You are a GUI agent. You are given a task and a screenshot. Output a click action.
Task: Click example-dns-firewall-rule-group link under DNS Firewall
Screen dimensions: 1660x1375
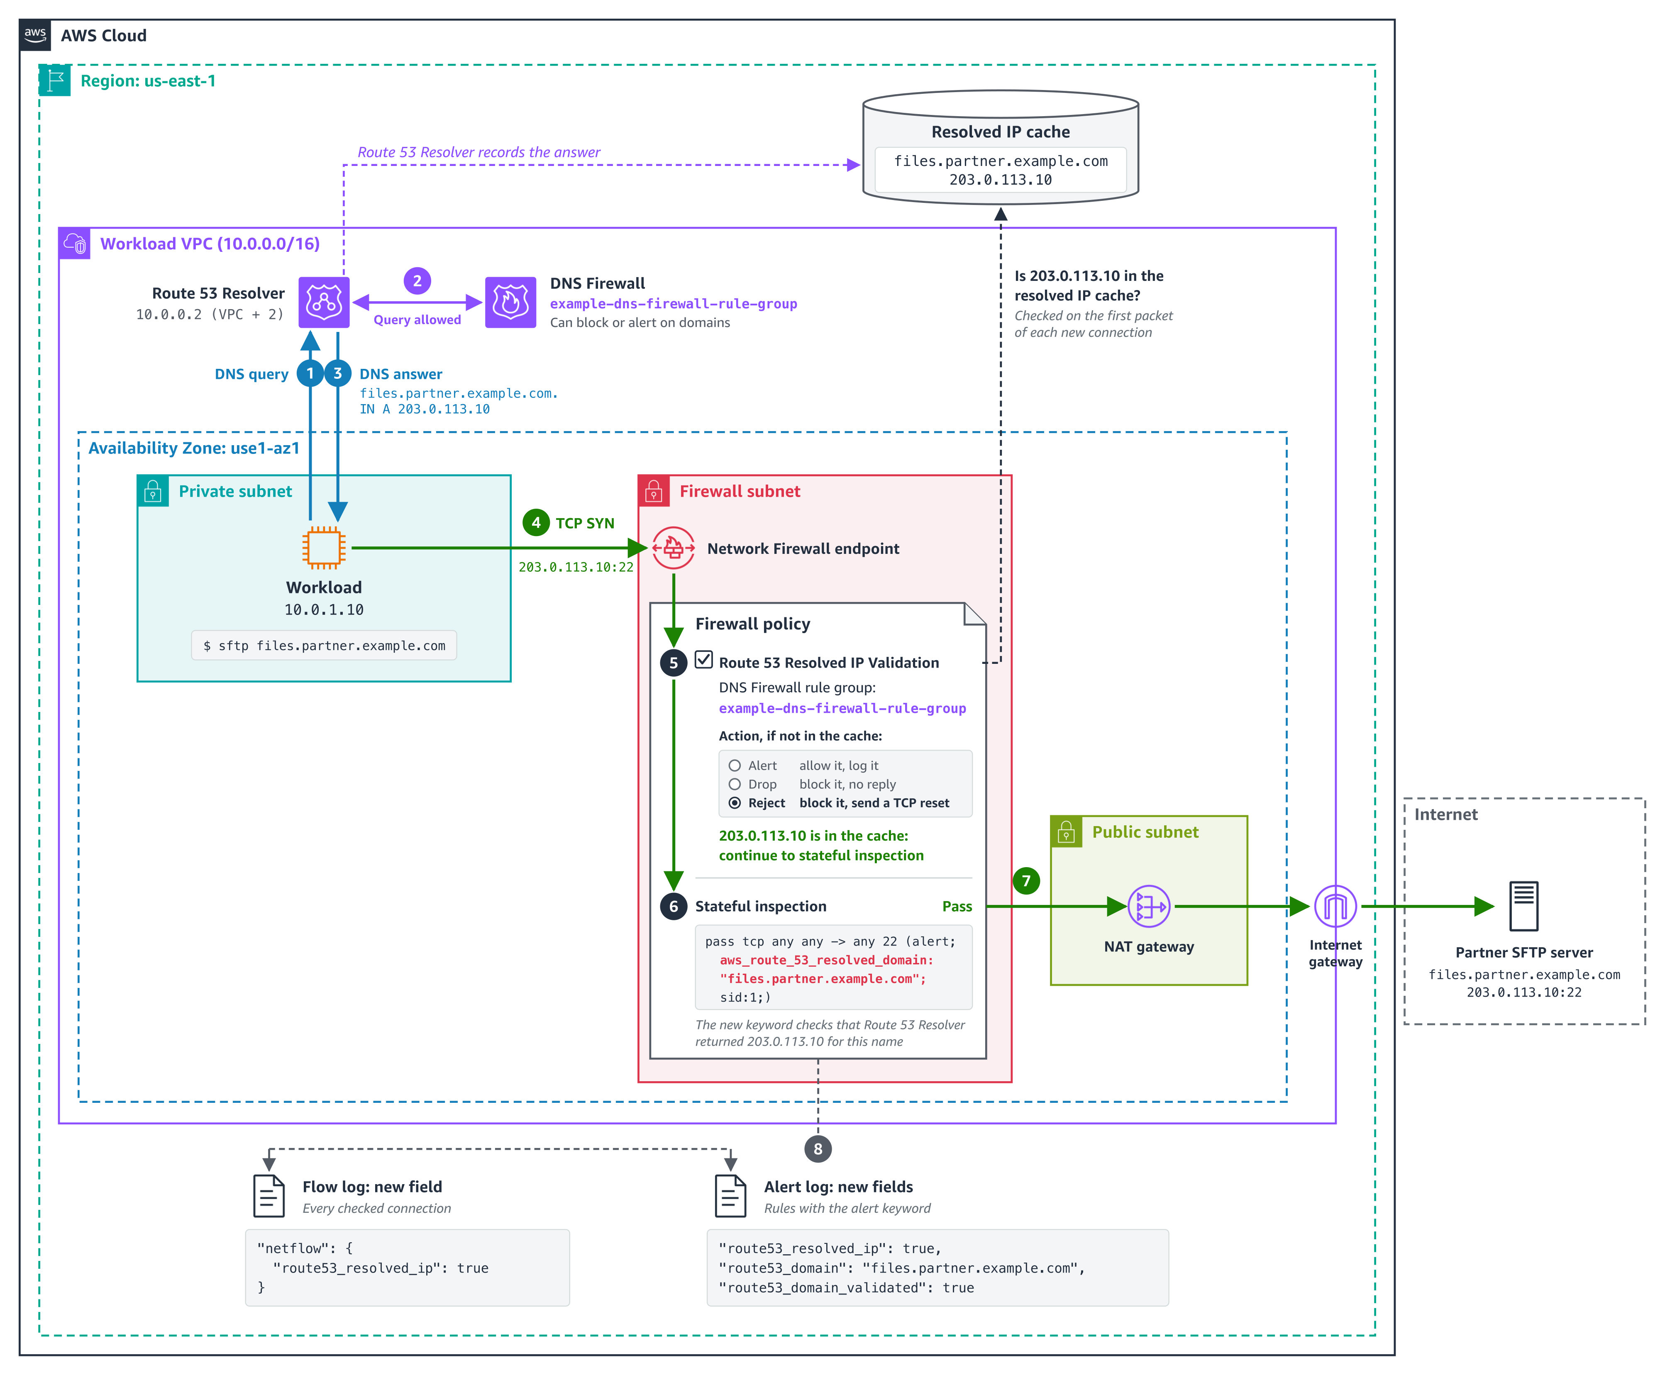[674, 303]
